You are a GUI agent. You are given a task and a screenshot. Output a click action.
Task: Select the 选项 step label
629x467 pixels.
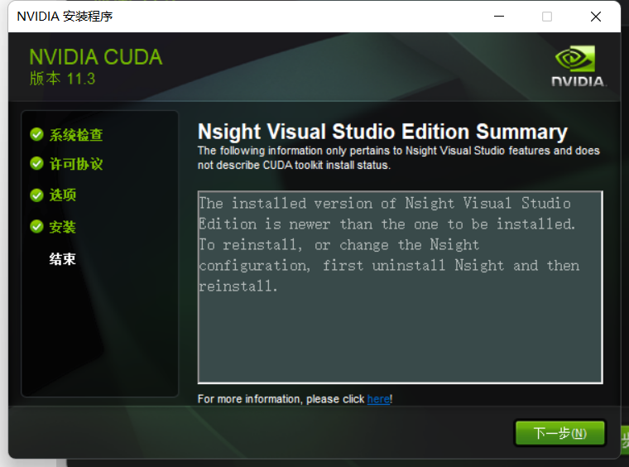click(x=63, y=195)
